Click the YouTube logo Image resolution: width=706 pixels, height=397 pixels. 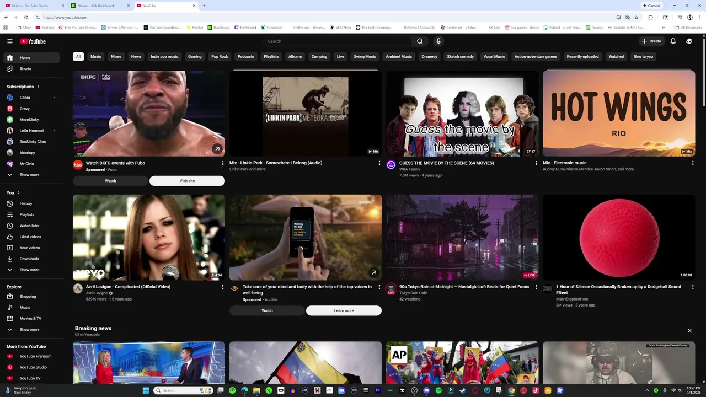[33, 41]
